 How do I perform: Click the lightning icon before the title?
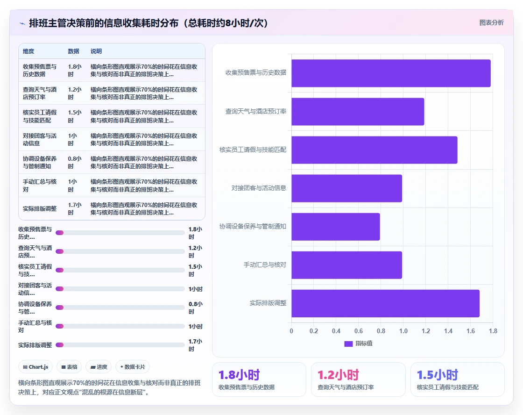click(22, 23)
